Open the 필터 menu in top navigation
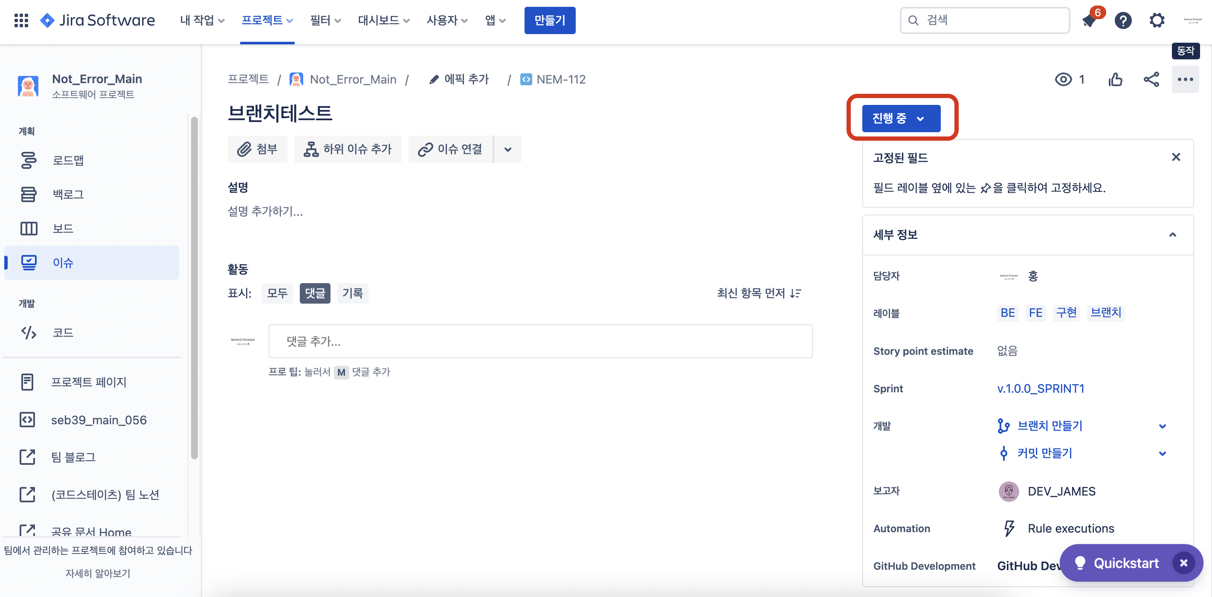This screenshot has width=1212, height=597. pyautogui.click(x=325, y=20)
